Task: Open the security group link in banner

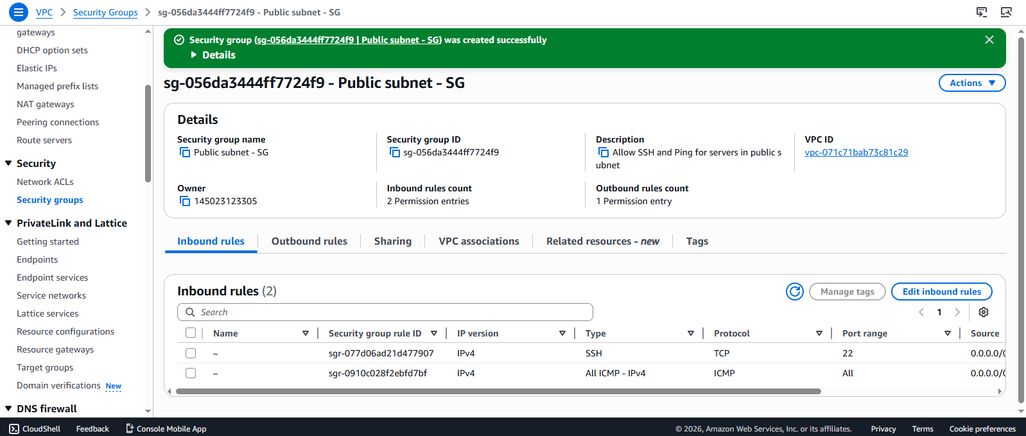Action: pos(348,40)
